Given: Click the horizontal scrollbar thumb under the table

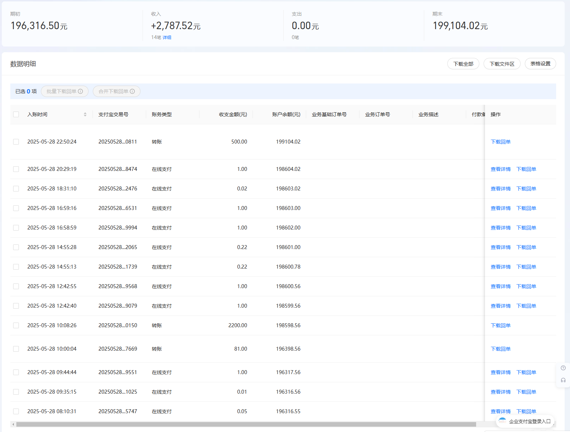Looking at the screenshot, I should tap(246, 424).
